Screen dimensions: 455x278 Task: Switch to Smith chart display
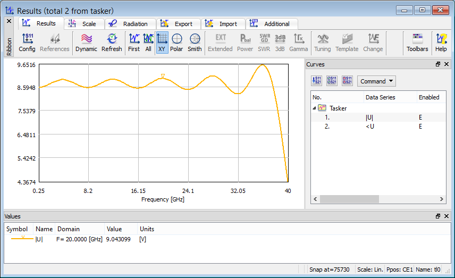coord(195,42)
